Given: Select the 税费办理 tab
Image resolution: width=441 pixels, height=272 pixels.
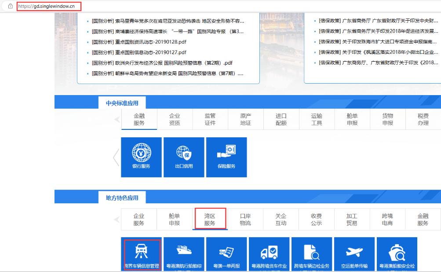Looking at the screenshot, I should coord(423,119).
